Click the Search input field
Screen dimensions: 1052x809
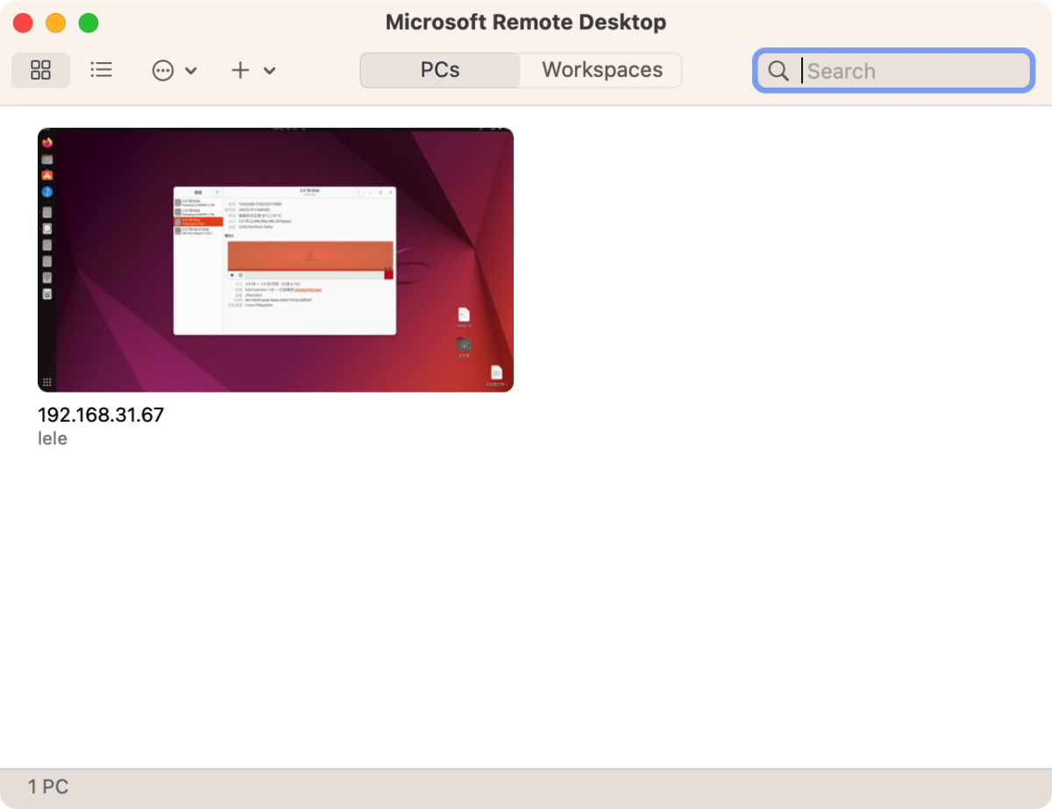pyautogui.click(x=893, y=71)
